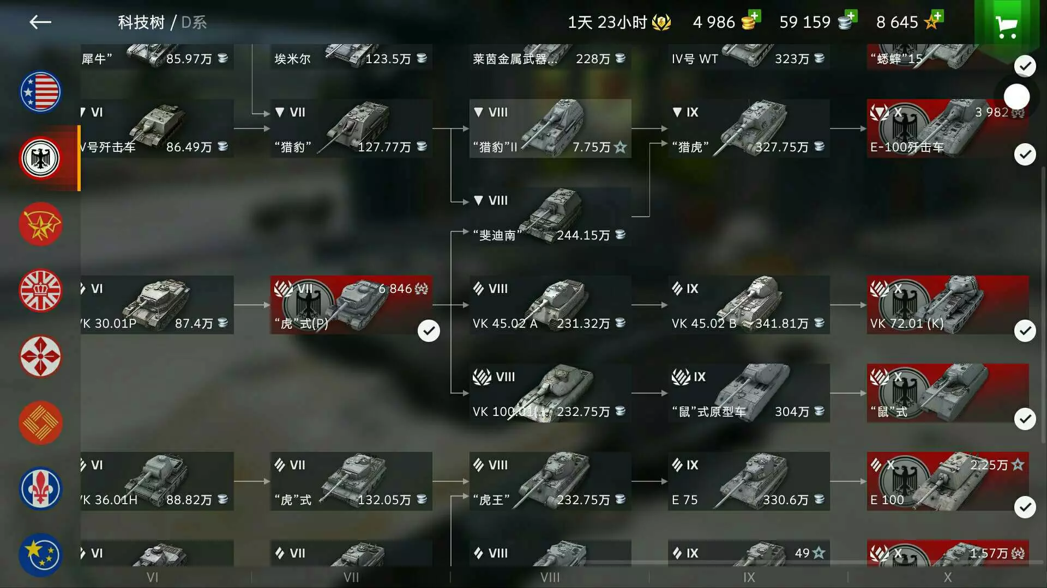The width and height of the screenshot is (1047, 588).
Task: Jump to tier X column label
Action: point(948,577)
